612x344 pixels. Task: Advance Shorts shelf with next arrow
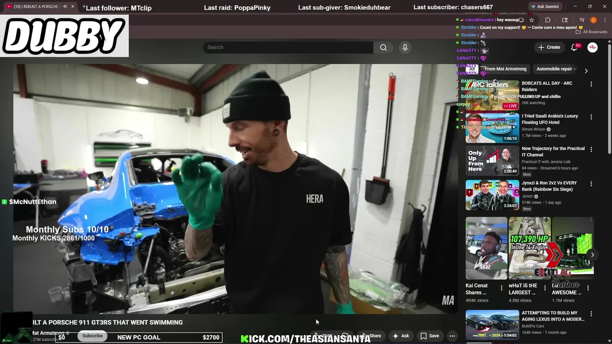click(592, 255)
